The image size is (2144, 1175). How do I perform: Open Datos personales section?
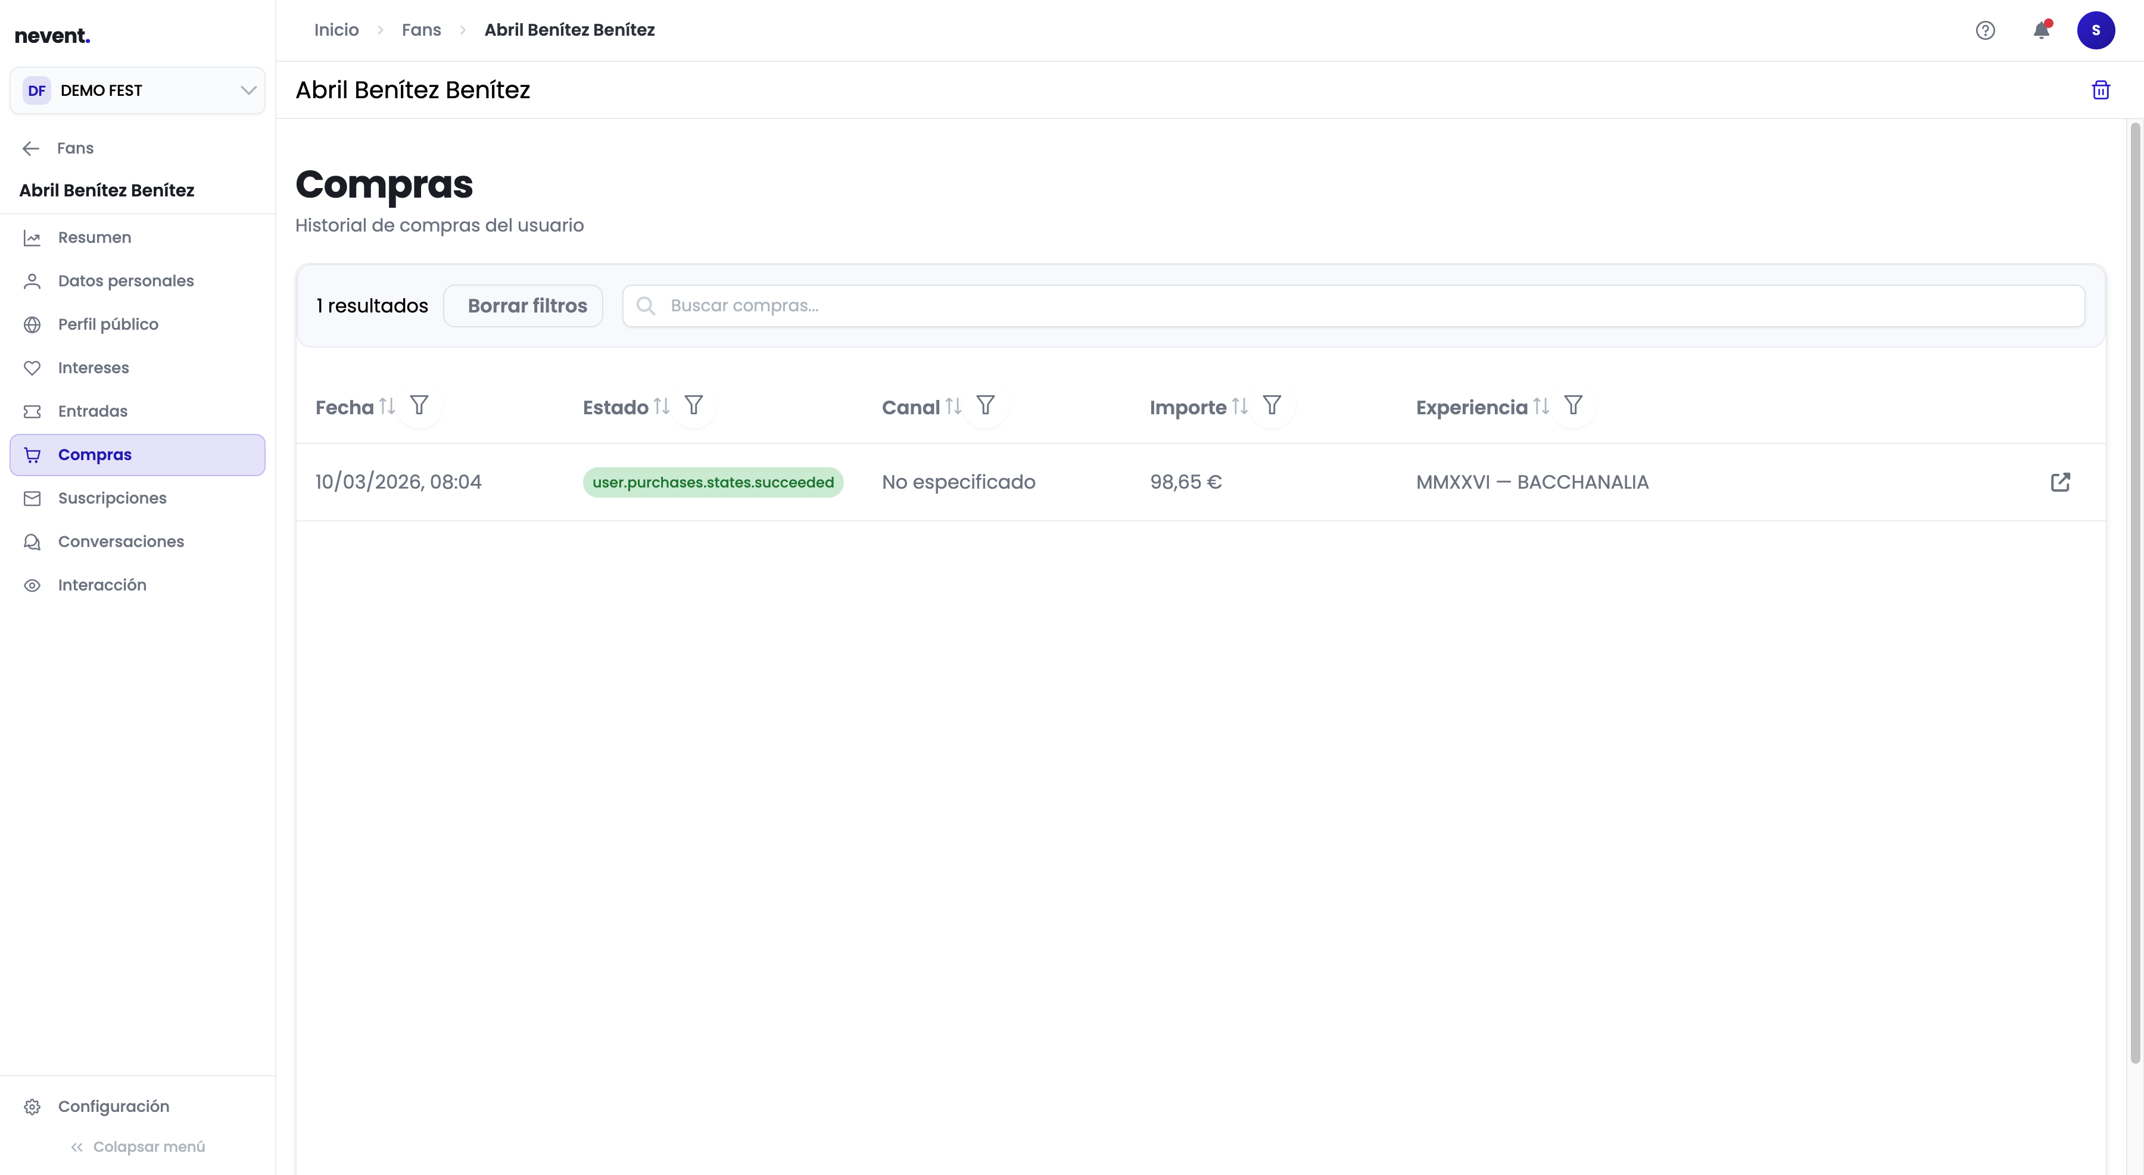click(x=138, y=281)
